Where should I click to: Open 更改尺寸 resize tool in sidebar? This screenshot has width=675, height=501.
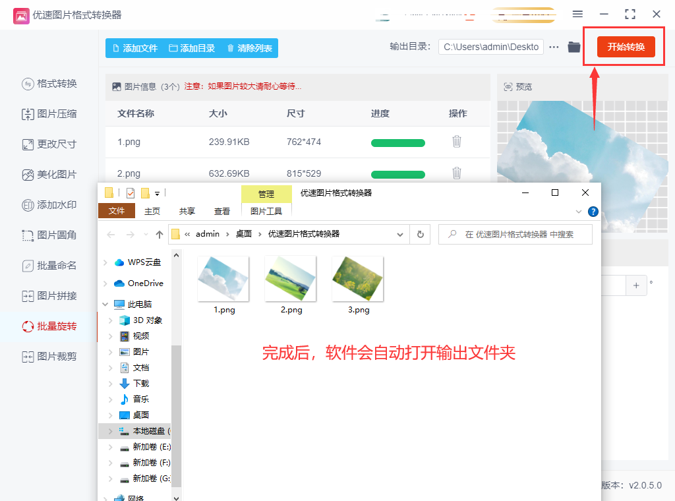click(x=49, y=144)
